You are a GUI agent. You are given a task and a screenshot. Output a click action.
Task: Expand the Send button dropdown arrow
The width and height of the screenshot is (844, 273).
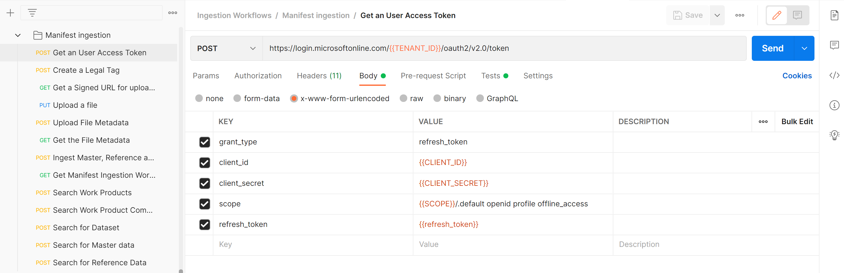[x=804, y=48]
